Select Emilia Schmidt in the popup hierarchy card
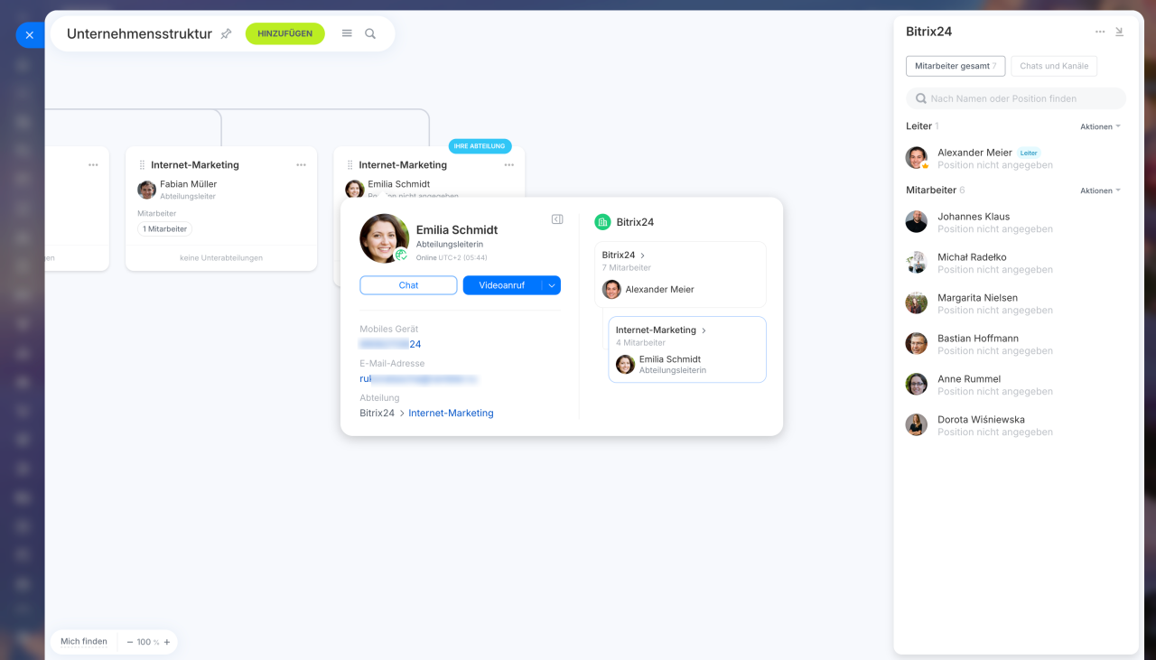The height and width of the screenshot is (660, 1156). pos(662,365)
